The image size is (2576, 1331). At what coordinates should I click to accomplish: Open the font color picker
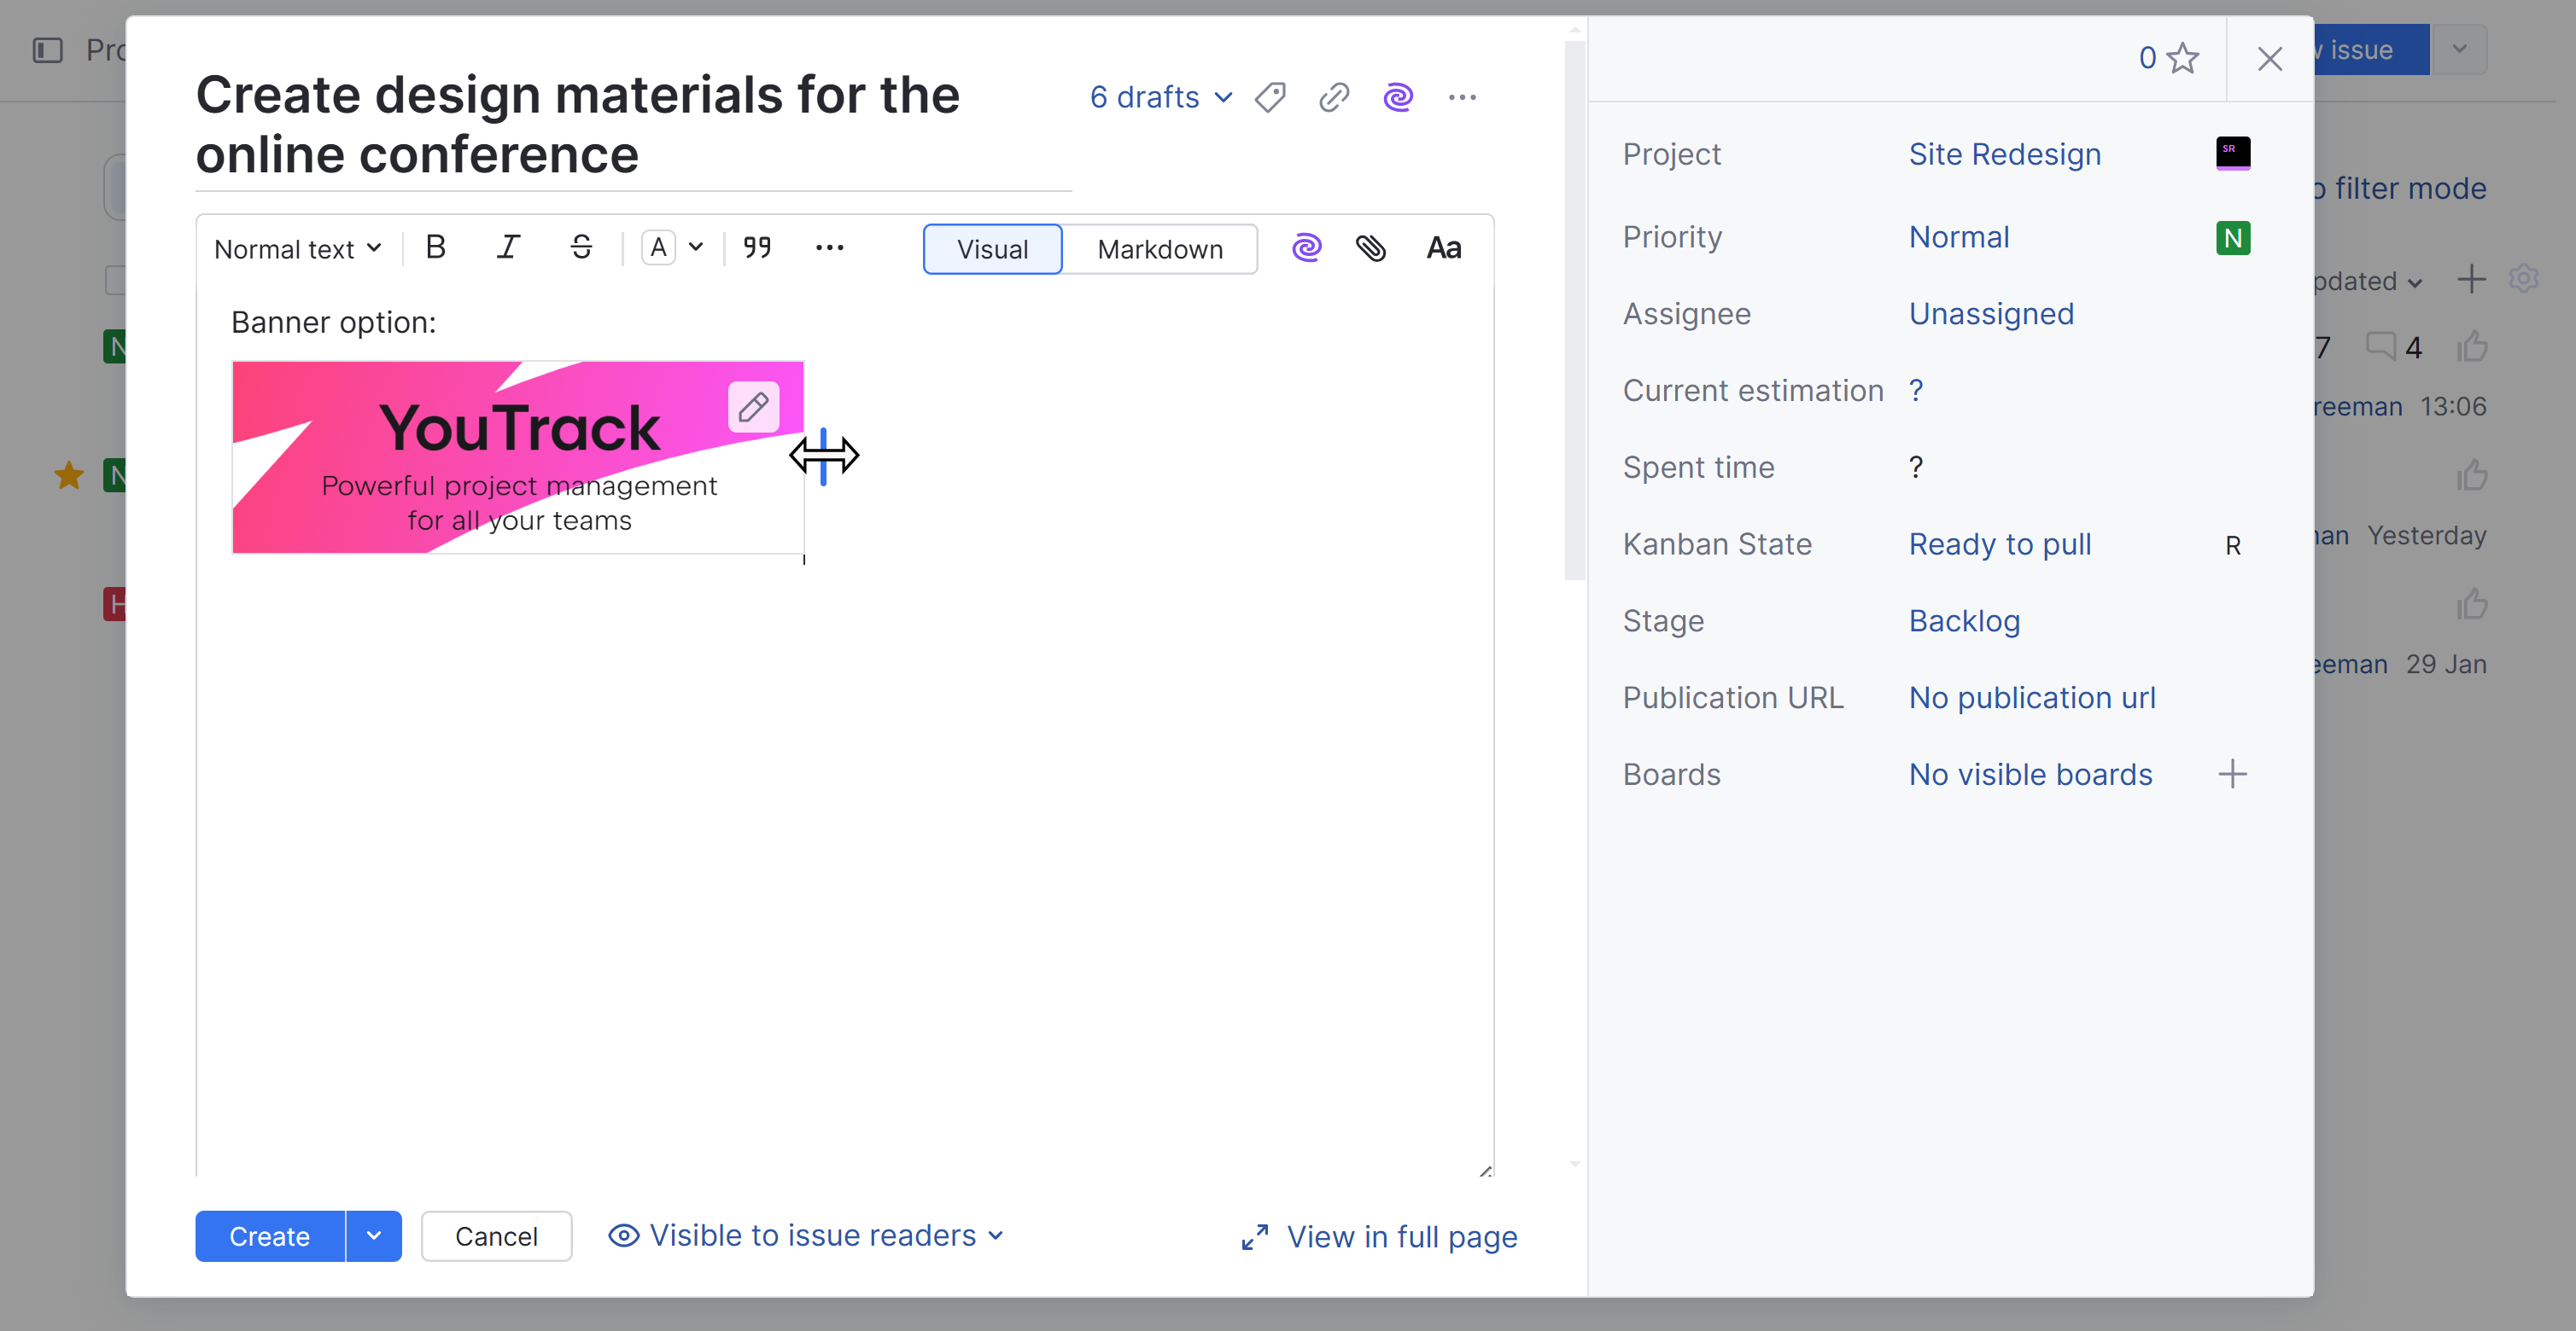tap(672, 247)
